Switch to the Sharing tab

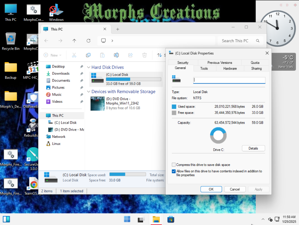[256, 68]
